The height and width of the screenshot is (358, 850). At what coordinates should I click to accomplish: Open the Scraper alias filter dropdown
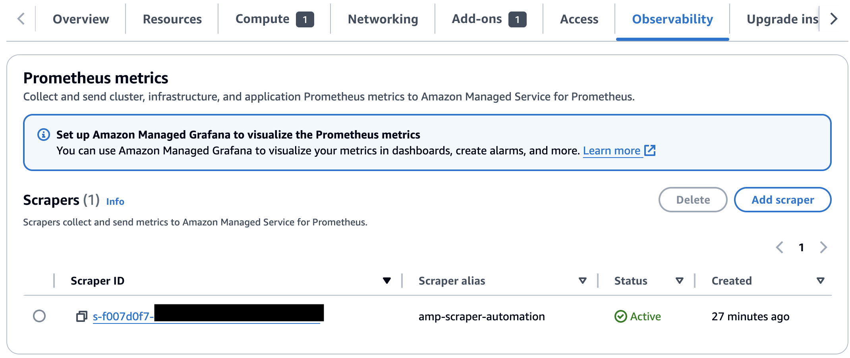coord(582,281)
